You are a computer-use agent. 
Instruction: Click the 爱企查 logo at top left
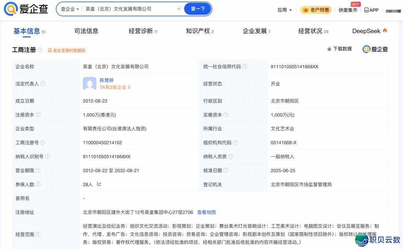point(26,9)
